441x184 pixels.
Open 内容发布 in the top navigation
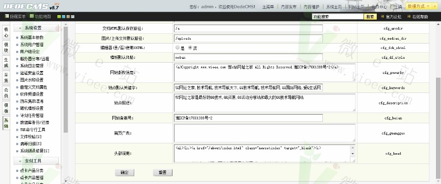[289, 7]
